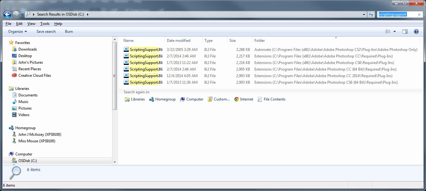The width and height of the screenshot is (426, 191).
Task: Open John's Pictures favorite
Action: coord(30,62)
